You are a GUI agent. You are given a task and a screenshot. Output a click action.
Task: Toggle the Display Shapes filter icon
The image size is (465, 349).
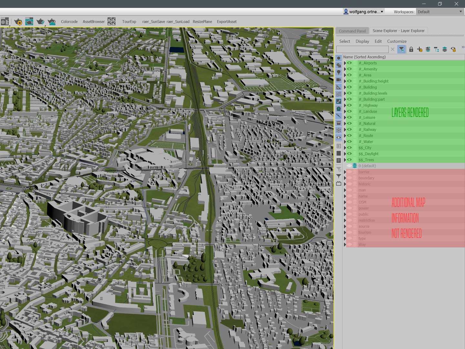click(x=338, y=65)
